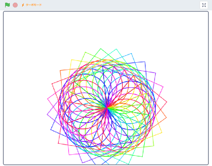The height and width of the screenshot is (166, 212).
Task: Exit full screen using the shrink arrows button
Action: [204, 5]
